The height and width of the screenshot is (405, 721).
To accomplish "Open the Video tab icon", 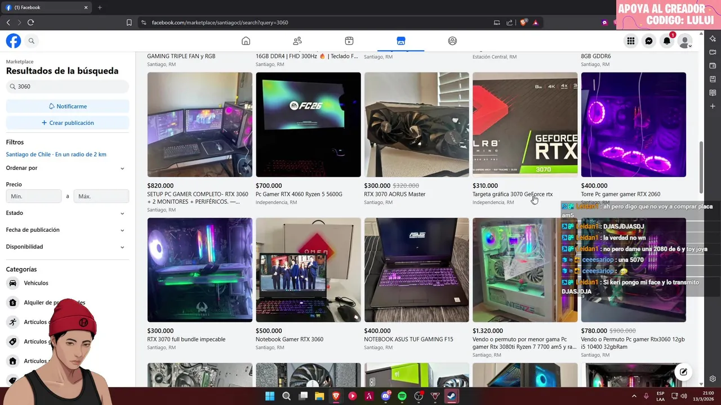I will (349, 41).
